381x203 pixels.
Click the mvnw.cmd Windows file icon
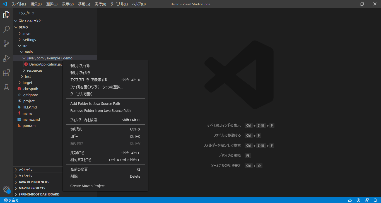pyautogui.click(x=19, y=119)
